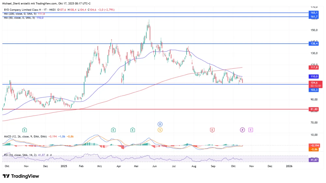Select the MA 50 indicator legend
Viewport: 326px width, 183px height.
click(x=20, y=18)
